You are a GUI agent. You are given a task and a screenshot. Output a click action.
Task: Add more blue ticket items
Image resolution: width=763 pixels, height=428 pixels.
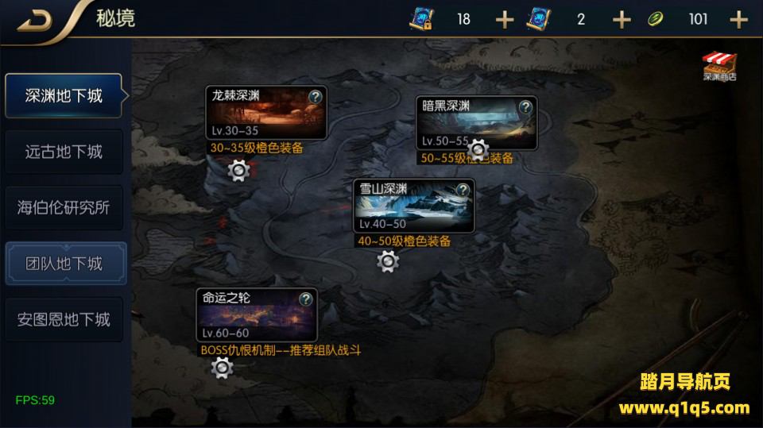click(x=622, y=20)
